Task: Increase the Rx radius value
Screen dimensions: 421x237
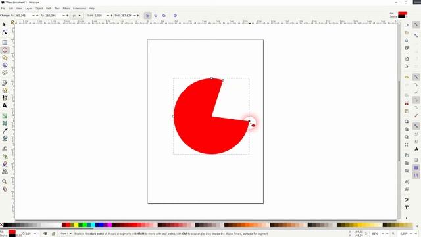Action: pos(37,16)
